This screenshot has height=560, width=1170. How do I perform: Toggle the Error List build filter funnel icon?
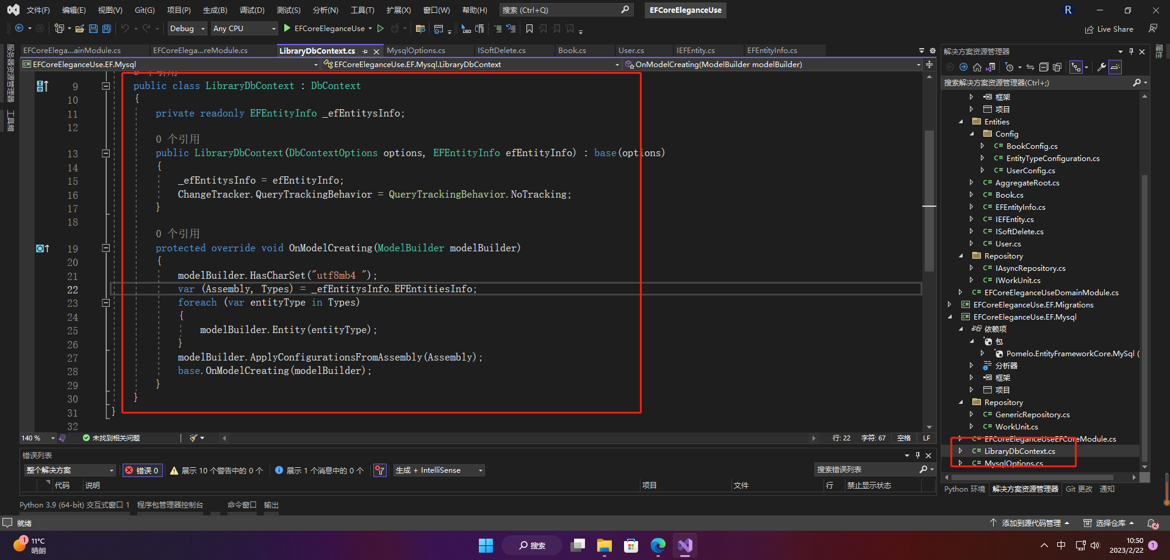380,470
